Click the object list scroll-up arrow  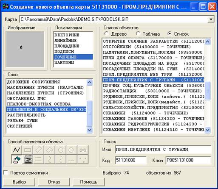207,42
